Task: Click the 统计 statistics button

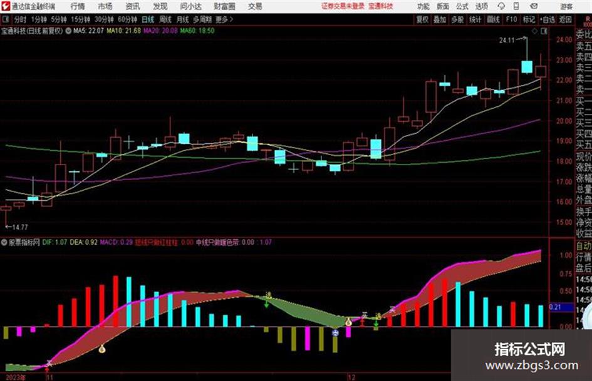Action: pos(475,19)
